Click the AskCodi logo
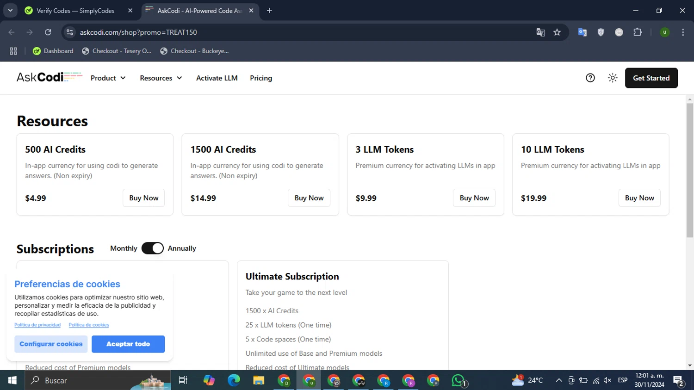Screen dimensions: 694x390 coord(49,77)
